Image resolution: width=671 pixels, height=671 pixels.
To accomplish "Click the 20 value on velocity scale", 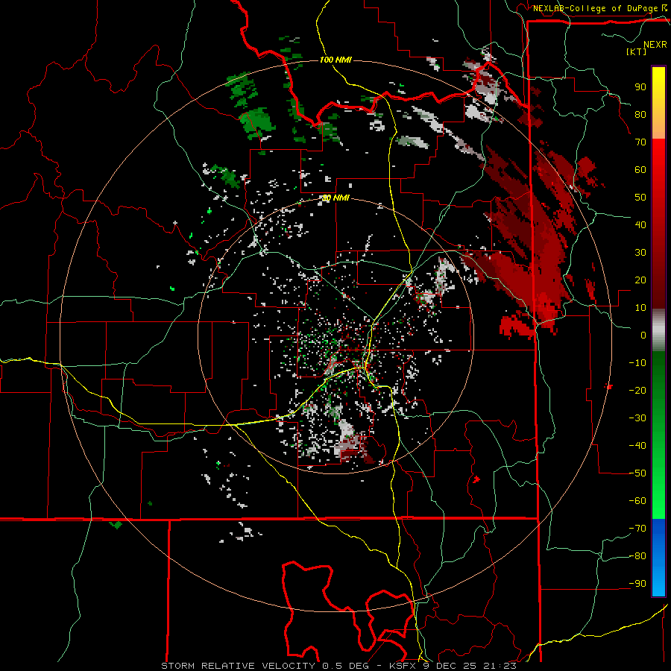I will [x=640, y=280].
